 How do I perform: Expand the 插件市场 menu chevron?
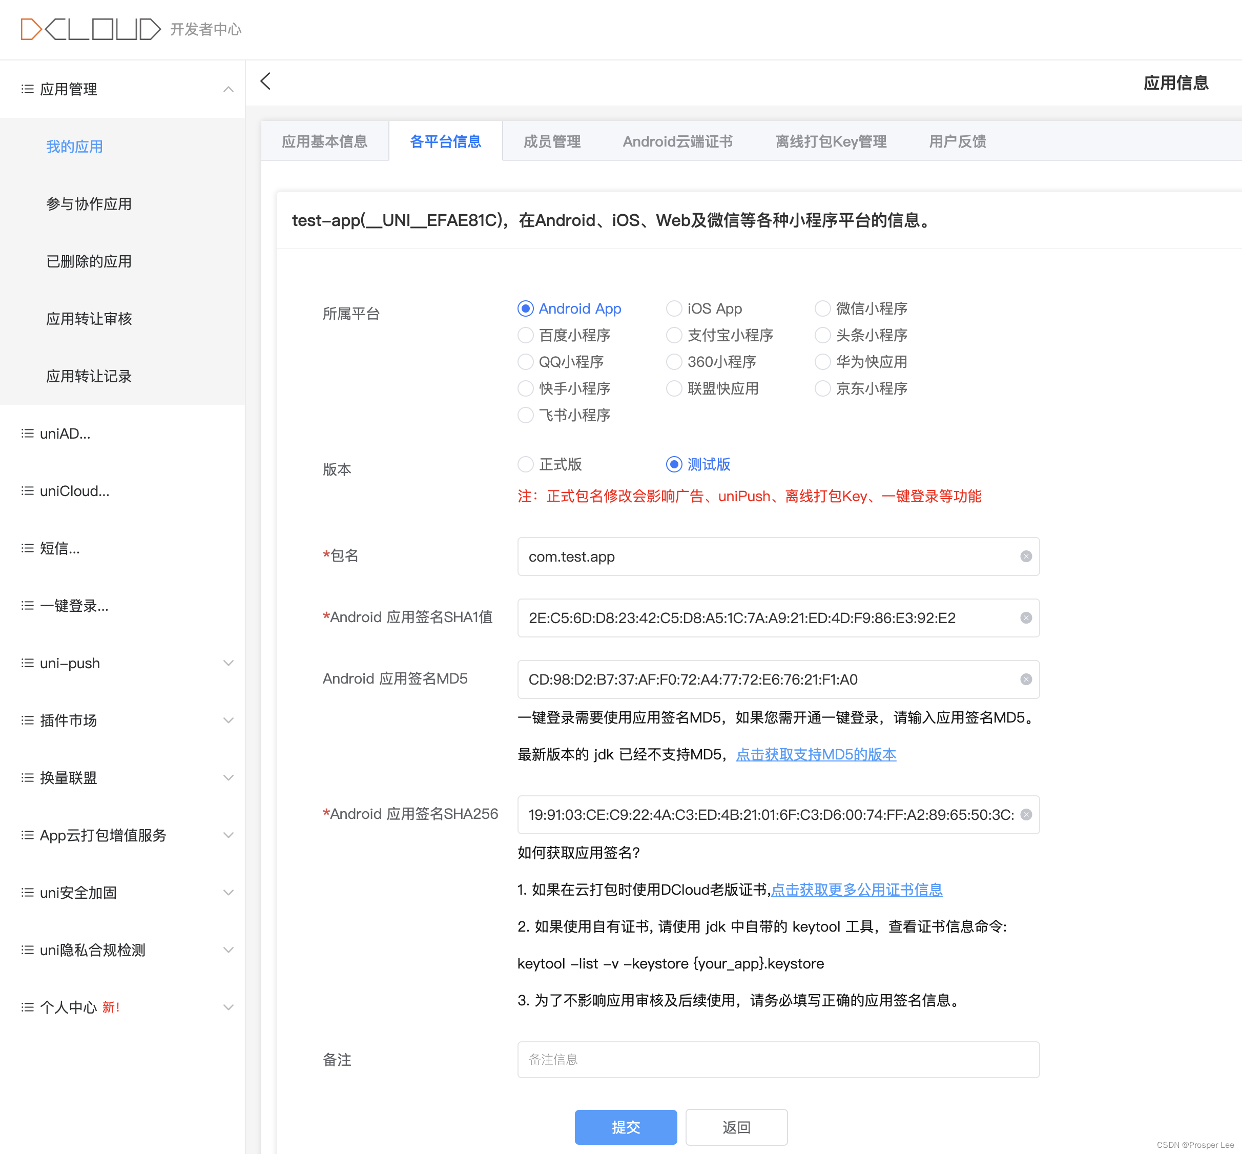point(229,720)
